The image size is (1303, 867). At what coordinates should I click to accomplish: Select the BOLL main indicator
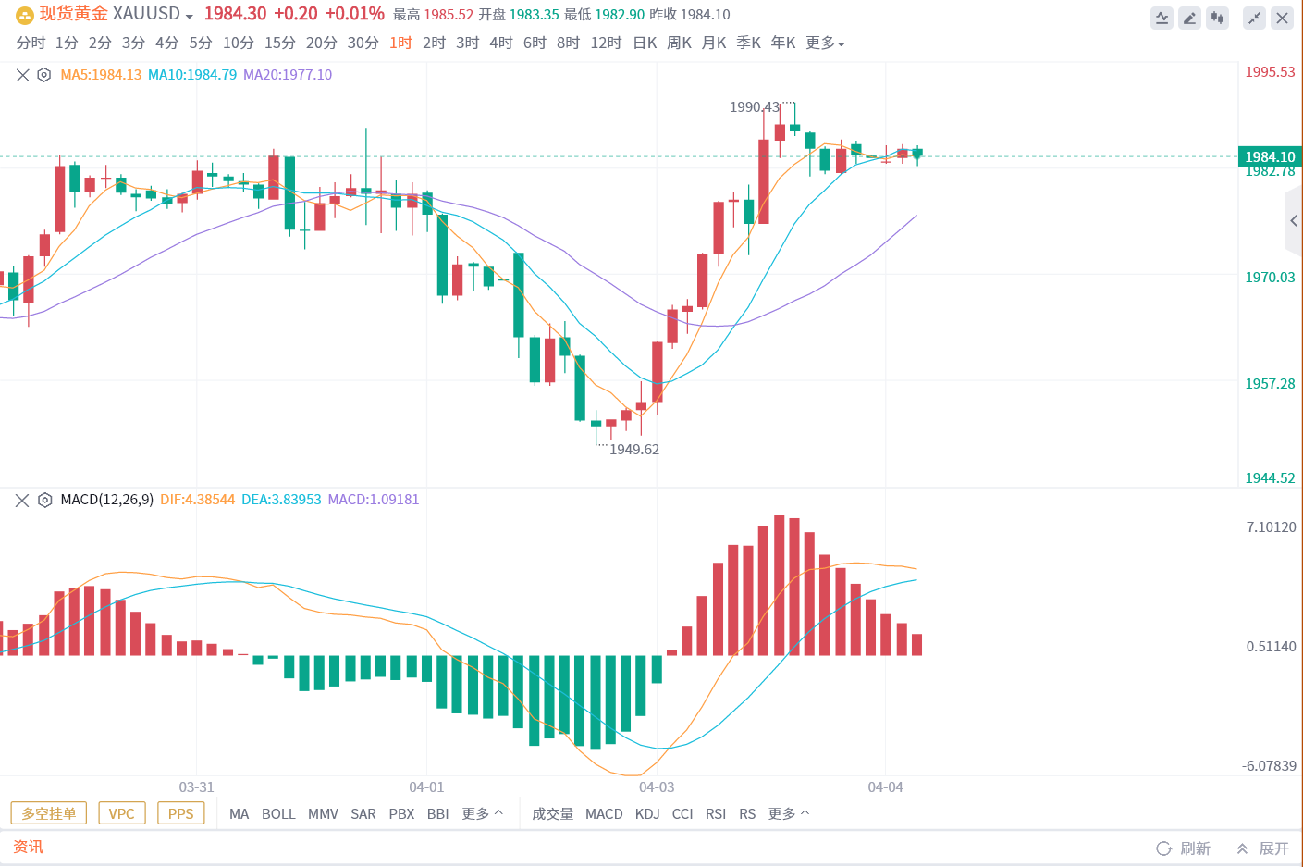click(x=278, y=813)
